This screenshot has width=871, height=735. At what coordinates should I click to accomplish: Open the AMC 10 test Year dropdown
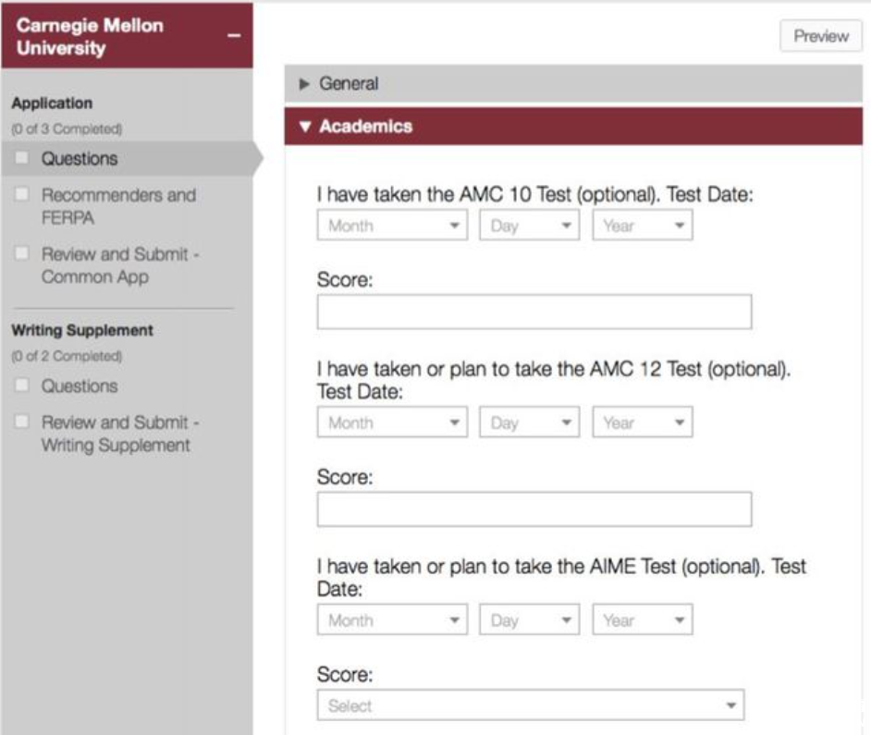642,225
